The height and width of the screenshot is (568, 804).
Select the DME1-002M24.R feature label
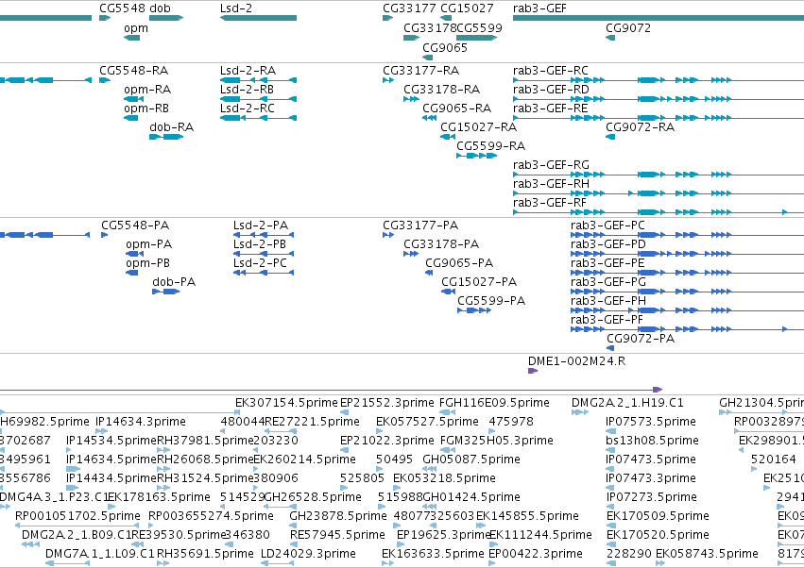577,361
